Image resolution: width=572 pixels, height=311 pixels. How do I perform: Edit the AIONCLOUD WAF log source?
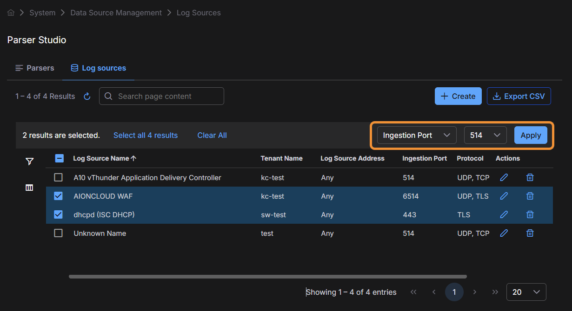click(504, 196)
